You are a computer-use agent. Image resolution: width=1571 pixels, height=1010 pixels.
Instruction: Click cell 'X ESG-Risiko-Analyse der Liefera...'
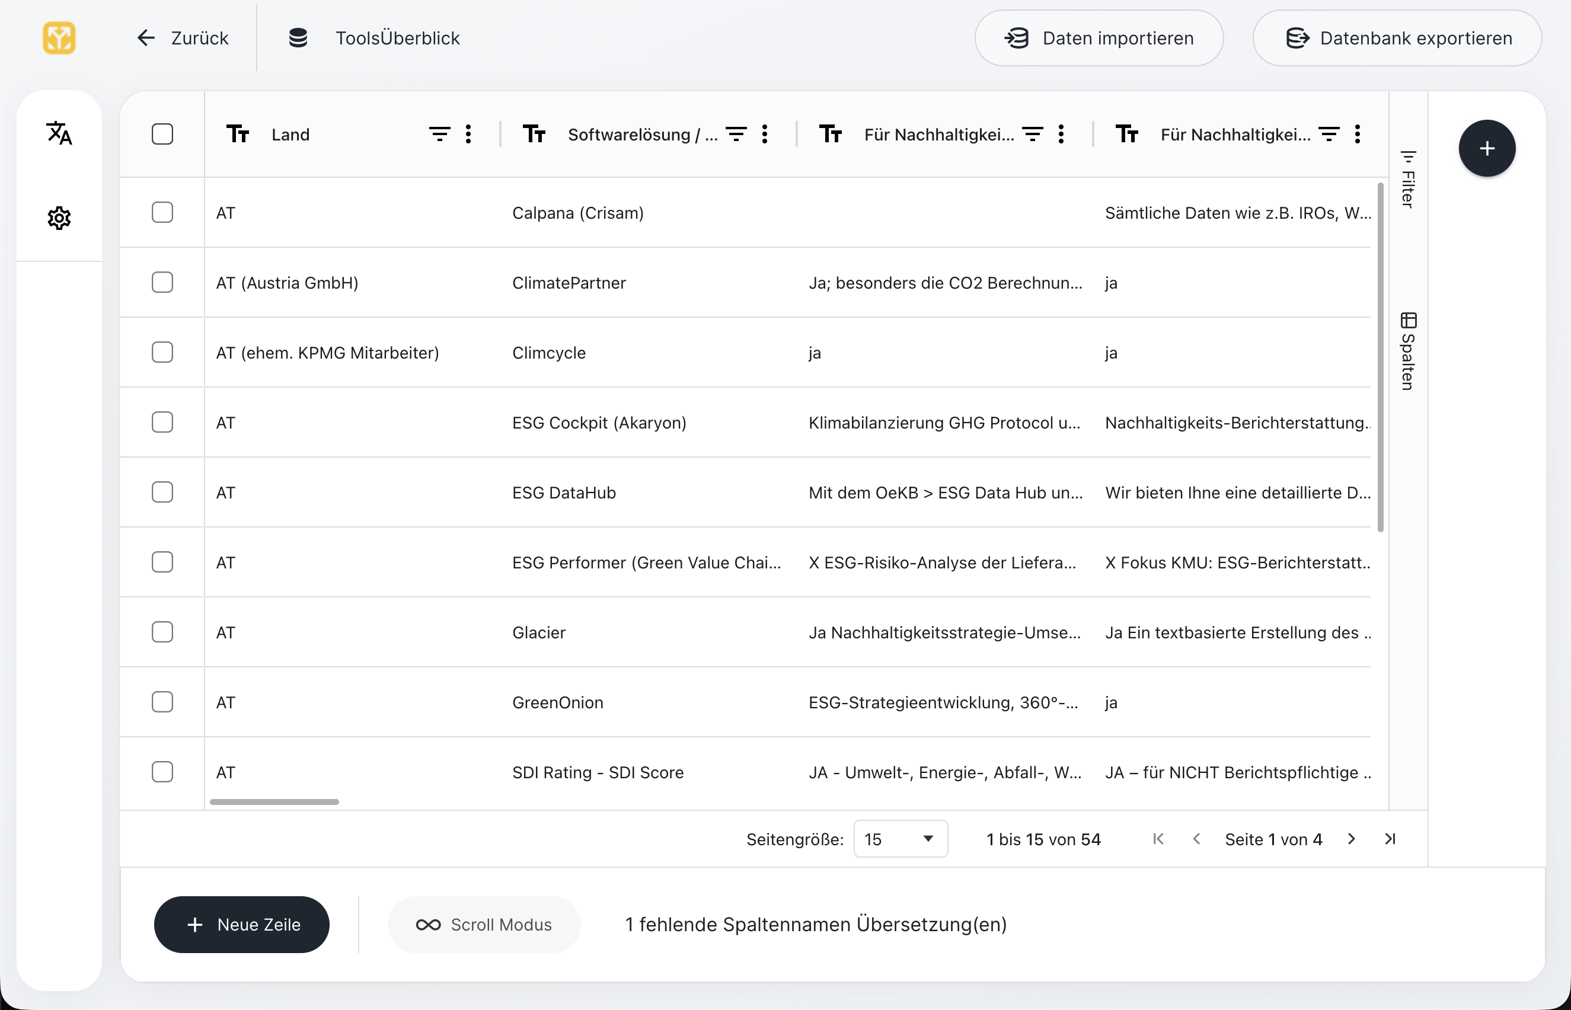coord(945,562)
